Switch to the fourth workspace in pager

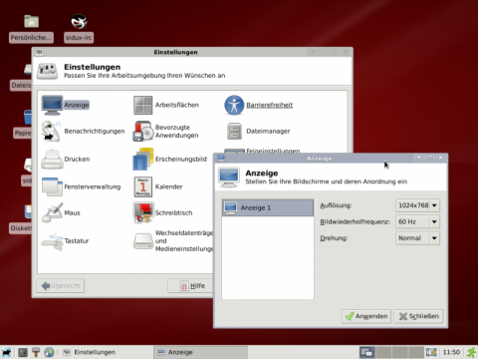(415, 352)
